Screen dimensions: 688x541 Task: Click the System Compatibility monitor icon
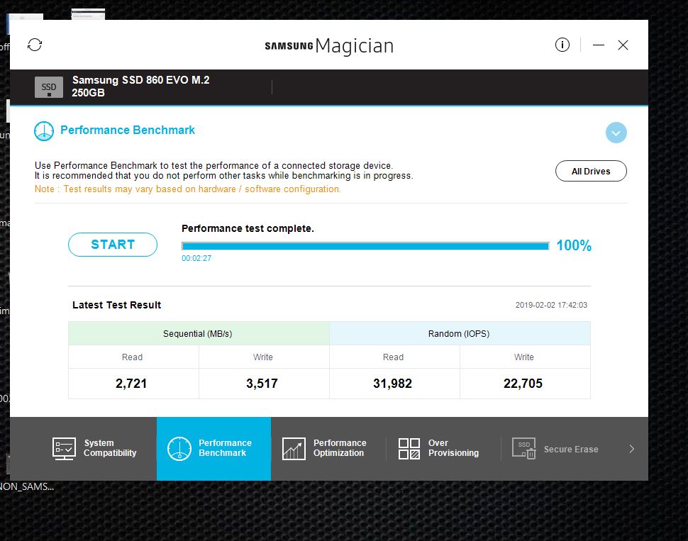[x=64, y=448]
